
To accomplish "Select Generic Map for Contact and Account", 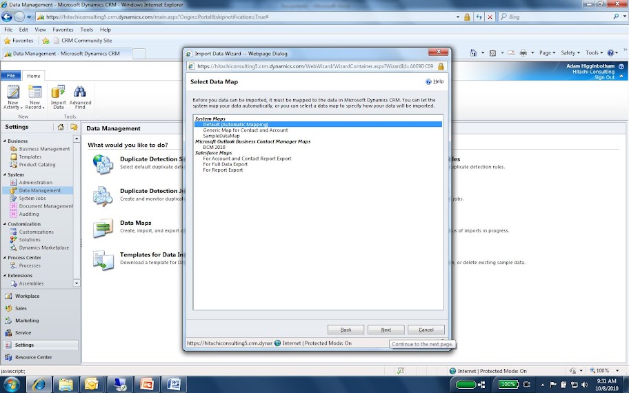I will click(x=245, y=130).
